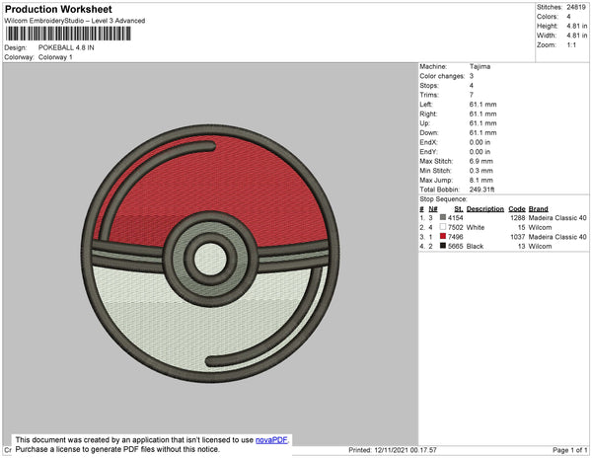Click the Brand column header
The image size is (592, 458).
[538, 208]
